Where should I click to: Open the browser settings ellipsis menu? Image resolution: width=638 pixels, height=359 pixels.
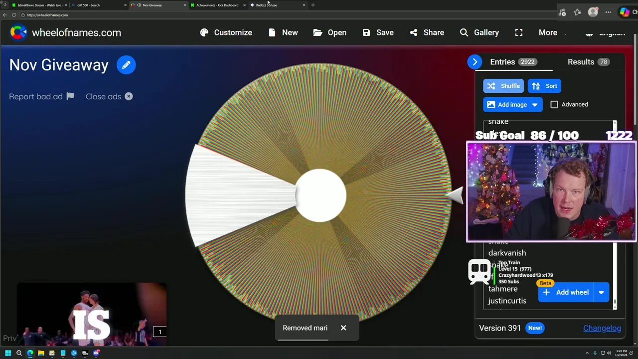[x=608, y=12]
